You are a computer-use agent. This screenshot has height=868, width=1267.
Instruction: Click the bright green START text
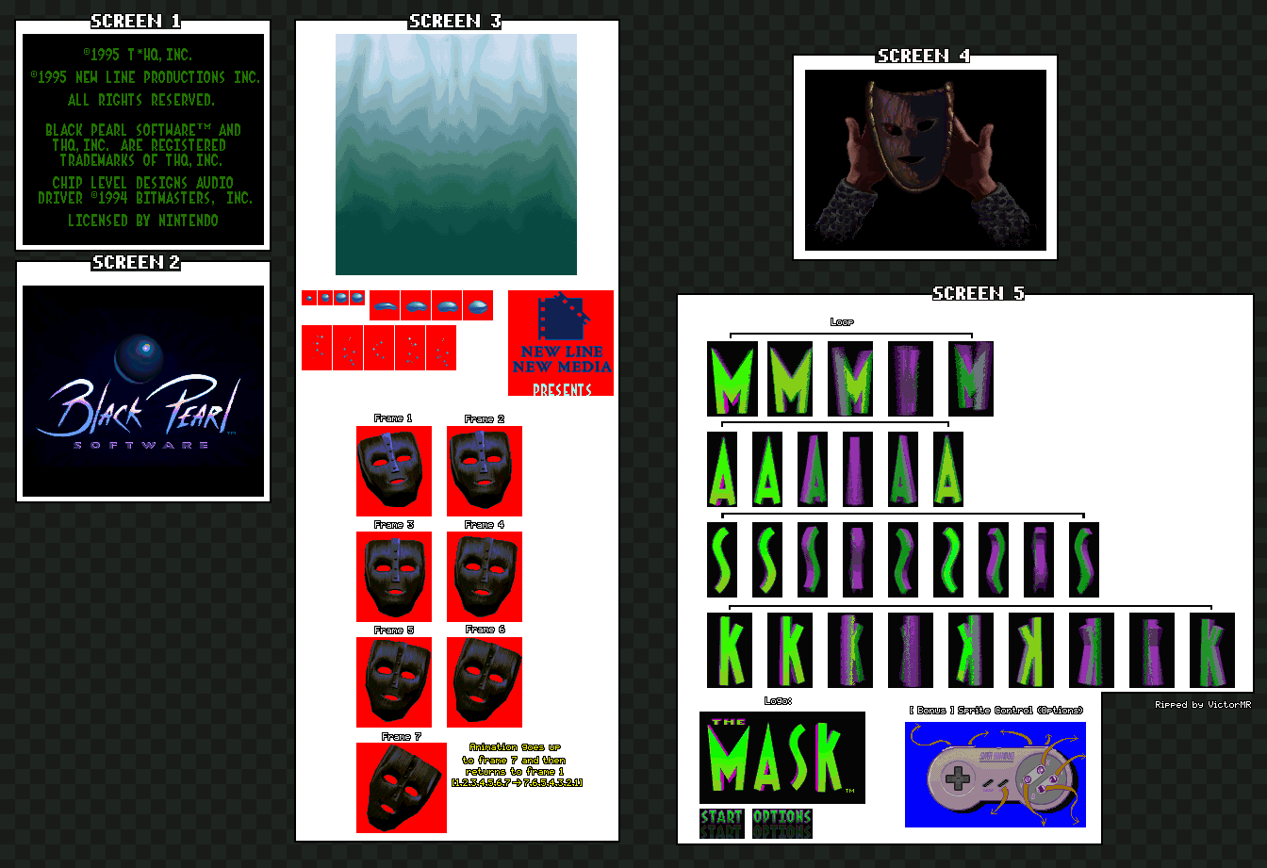(x=721, y=816)
